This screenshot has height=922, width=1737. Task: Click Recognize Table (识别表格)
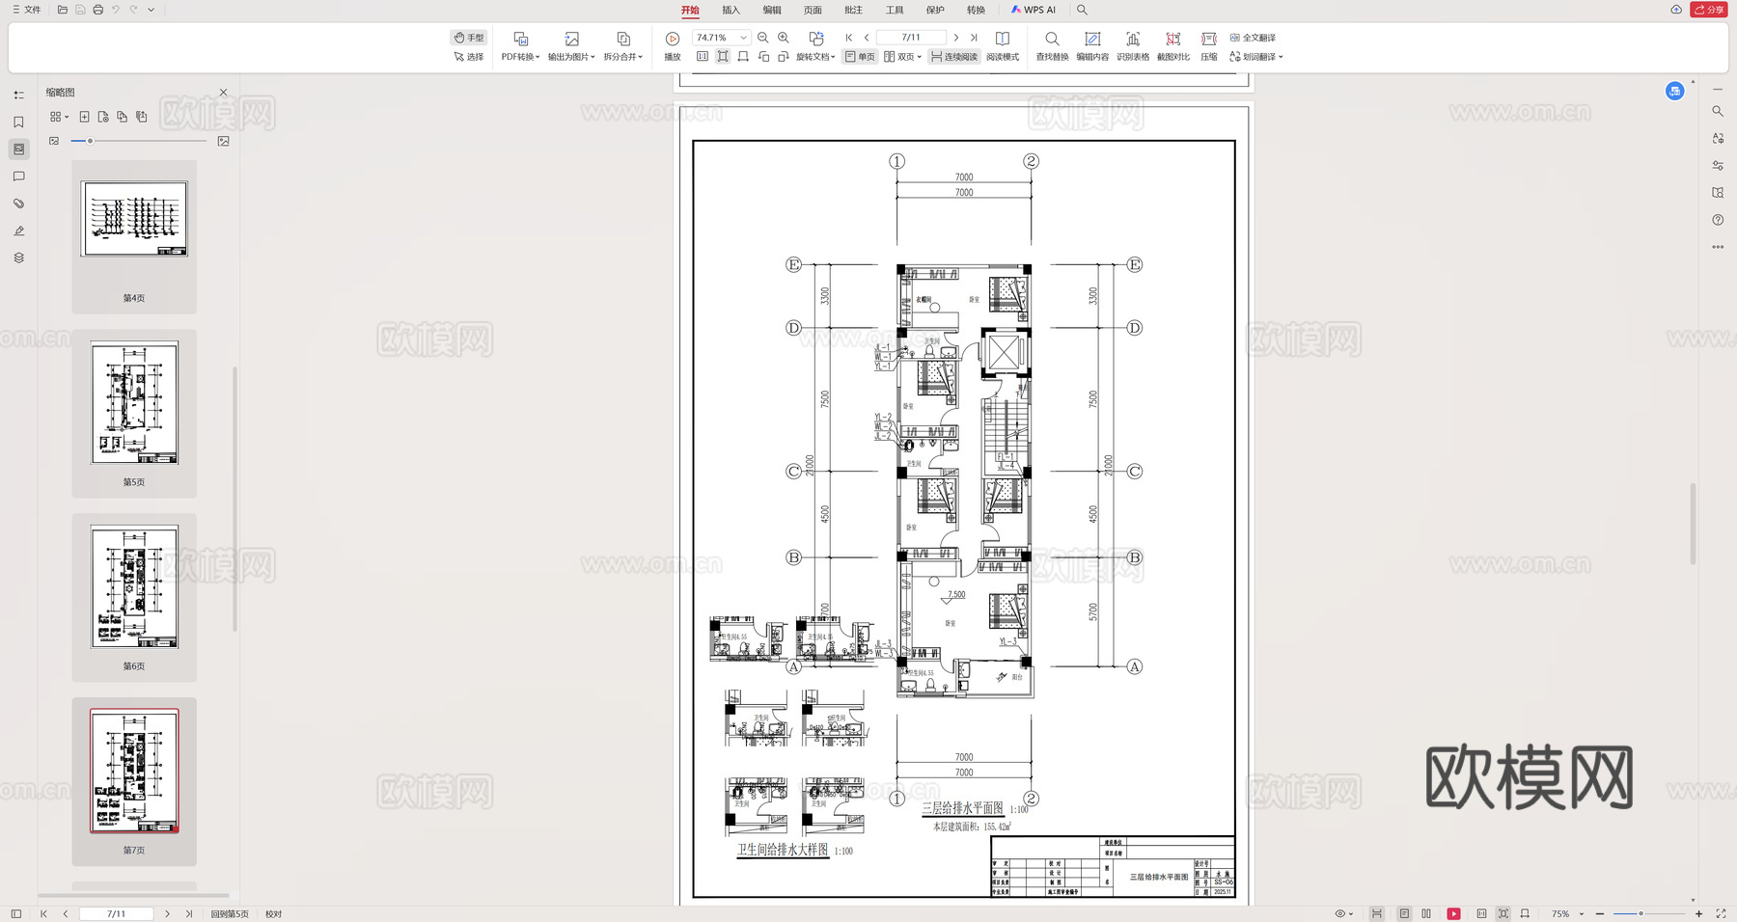click(x=1133, y=46)
